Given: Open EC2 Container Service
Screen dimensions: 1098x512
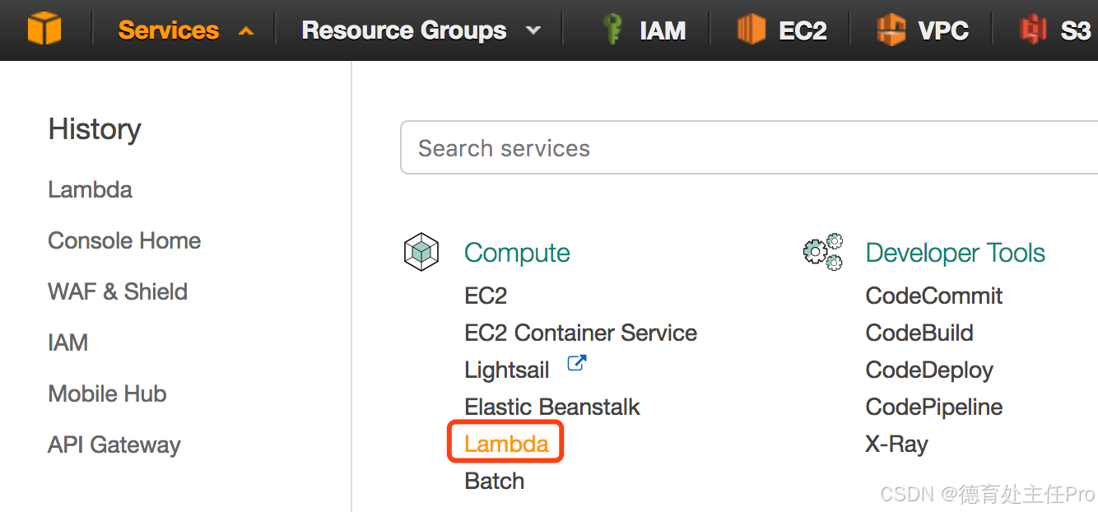Looking at the screenshot, I should (x=581, y=333).
